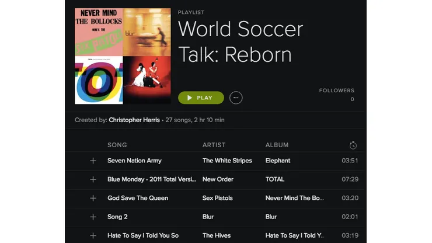Image resolution: width=432 pixels, height=243 pixels.
Task: Sort tracks by ALBUM column header
Action: 277,145
